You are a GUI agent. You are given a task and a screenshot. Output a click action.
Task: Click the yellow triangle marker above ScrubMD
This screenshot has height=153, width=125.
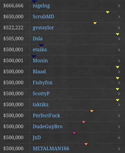coord(107,12)
